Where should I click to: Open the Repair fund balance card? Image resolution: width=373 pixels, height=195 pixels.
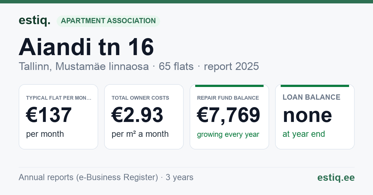point(229,117)
